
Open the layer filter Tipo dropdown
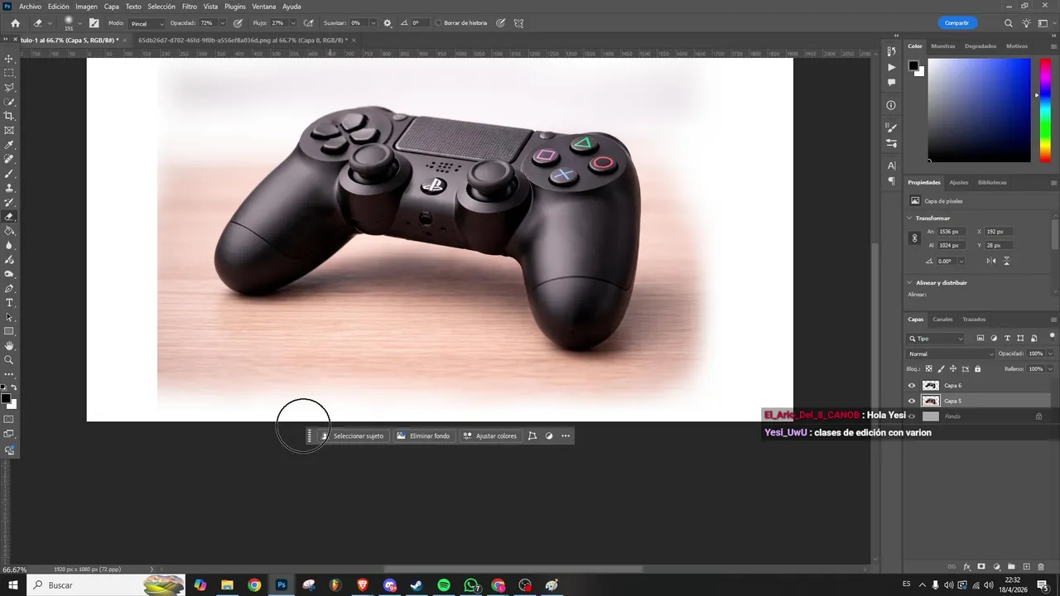(x=936, y=339)
